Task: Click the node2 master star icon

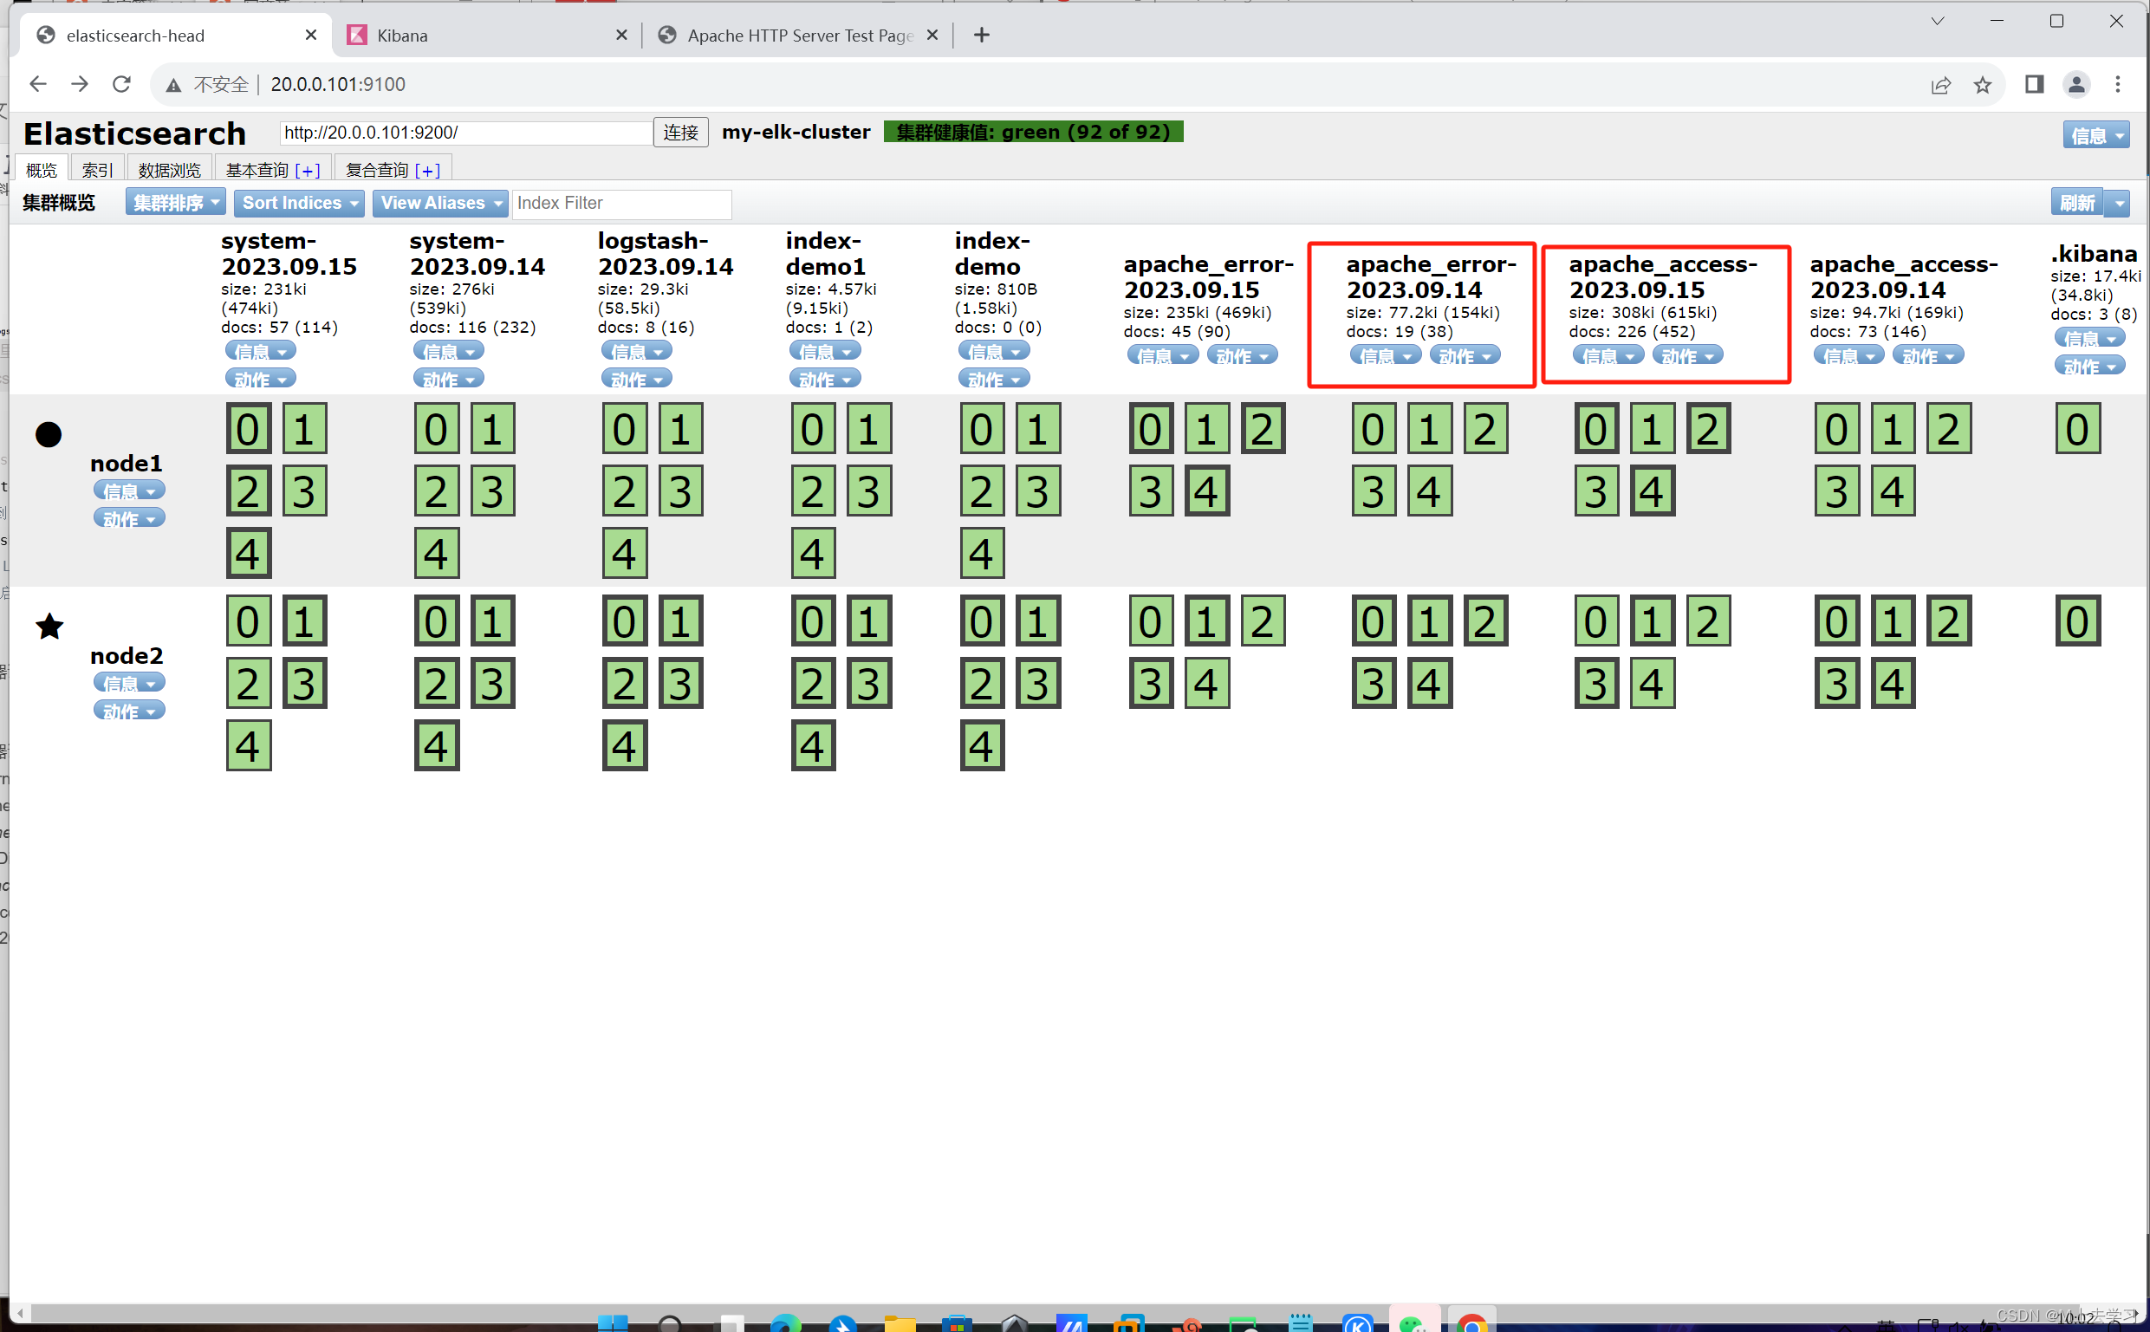Action: (x=49, y=627)
